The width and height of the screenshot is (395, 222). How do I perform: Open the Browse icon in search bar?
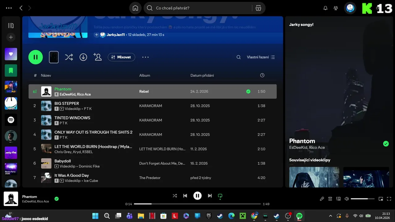click(x=259, y=8)
